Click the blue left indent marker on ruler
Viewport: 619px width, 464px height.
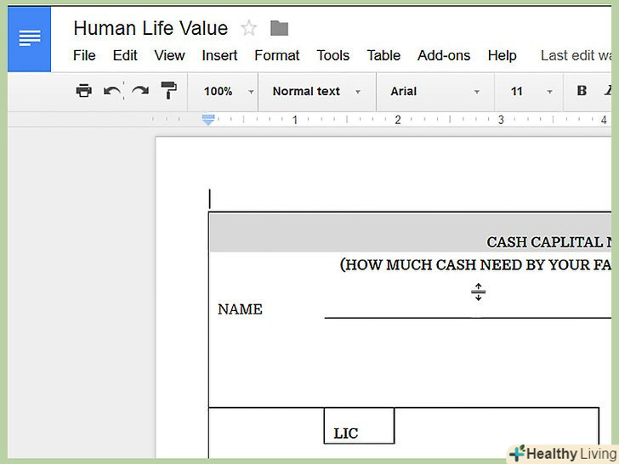tap(208, 121)
